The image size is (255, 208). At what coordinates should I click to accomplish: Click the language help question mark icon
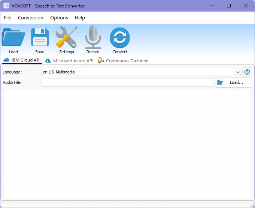247,72
